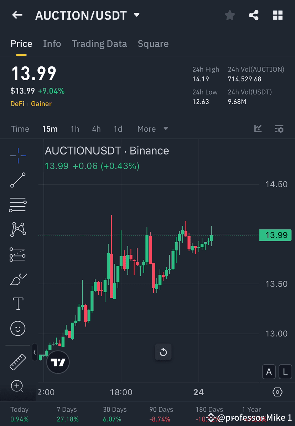Open the horizontal lines drawing tool
Screen dimensions: 295x426
[x=18, y=205]
